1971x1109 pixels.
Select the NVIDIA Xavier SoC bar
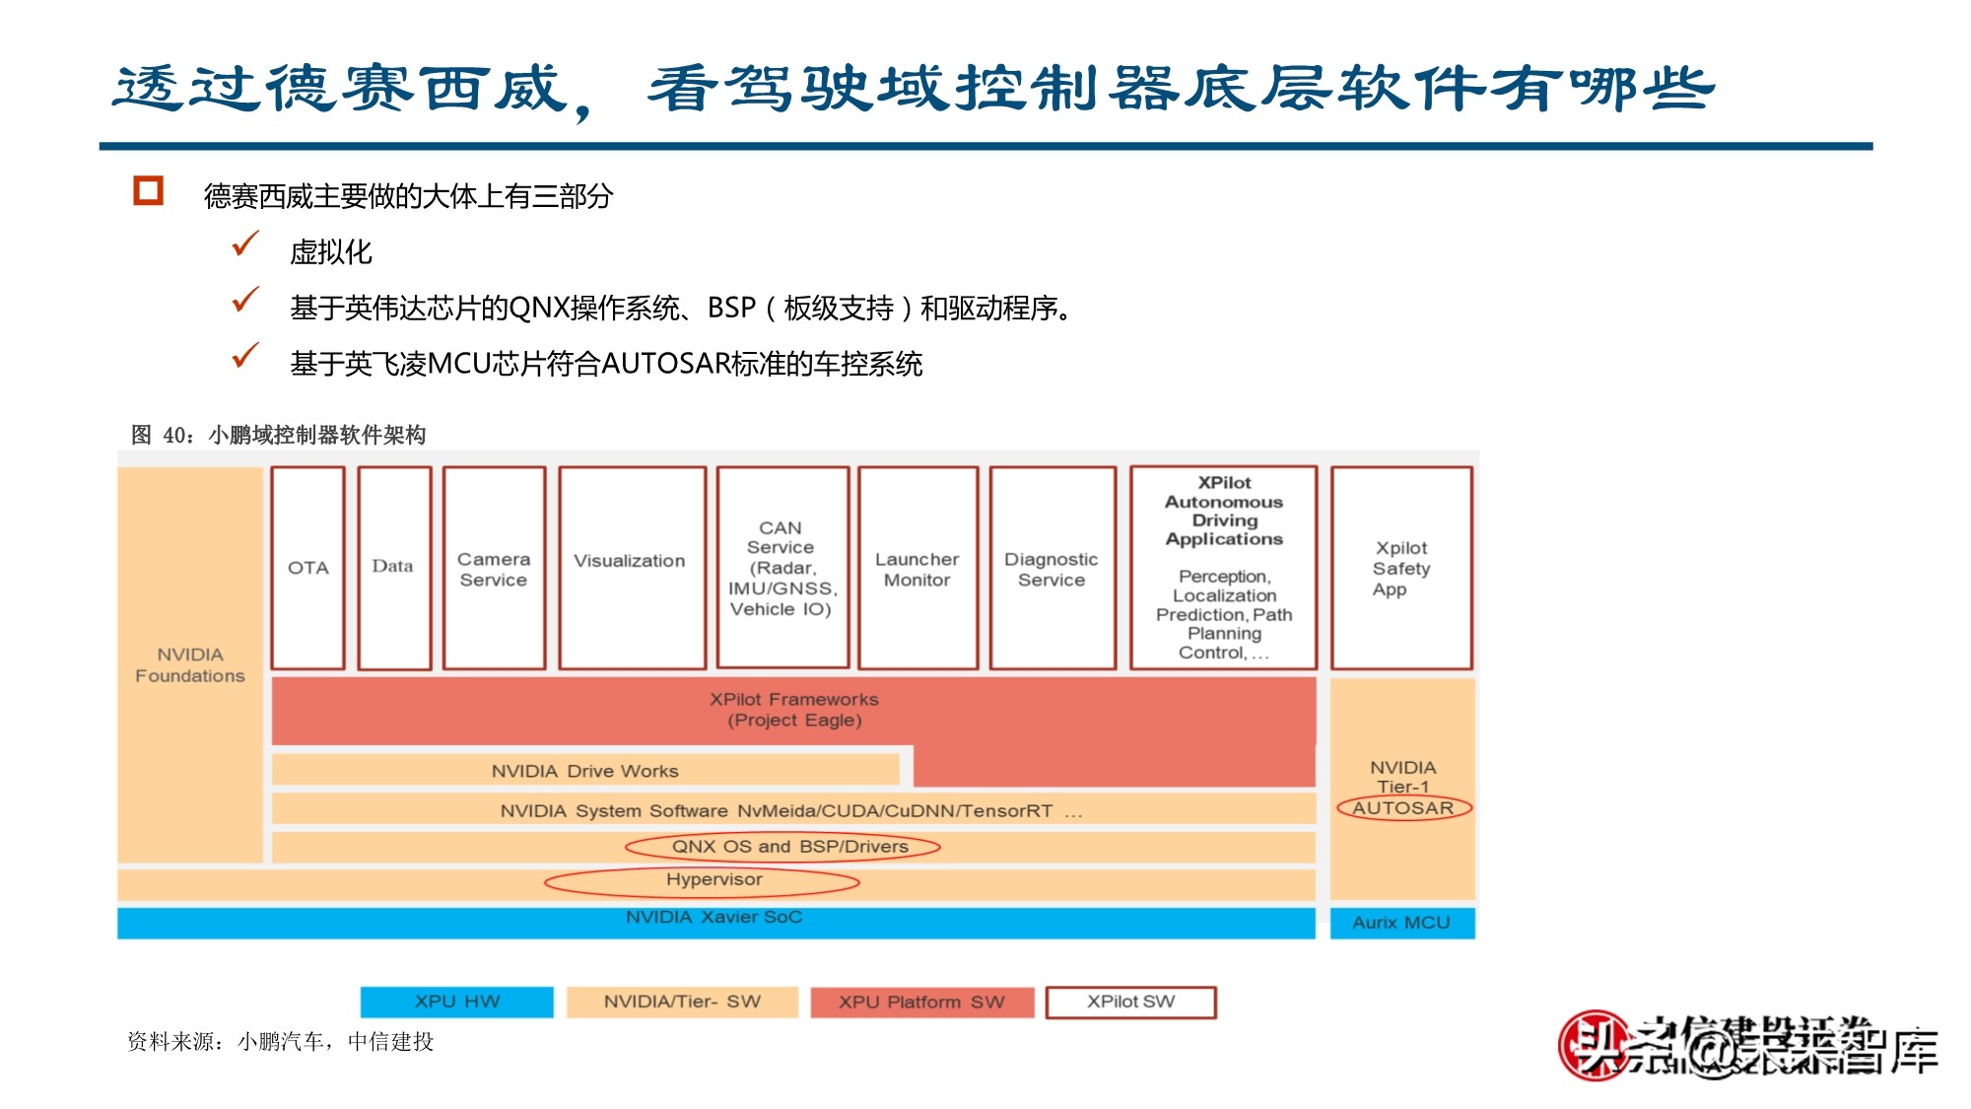click(716, 923)
